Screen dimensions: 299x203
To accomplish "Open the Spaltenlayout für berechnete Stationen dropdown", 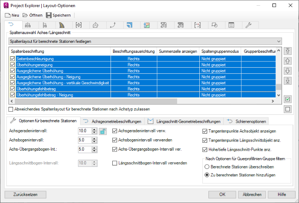I will pyautogui.click(x=279, y=41).
